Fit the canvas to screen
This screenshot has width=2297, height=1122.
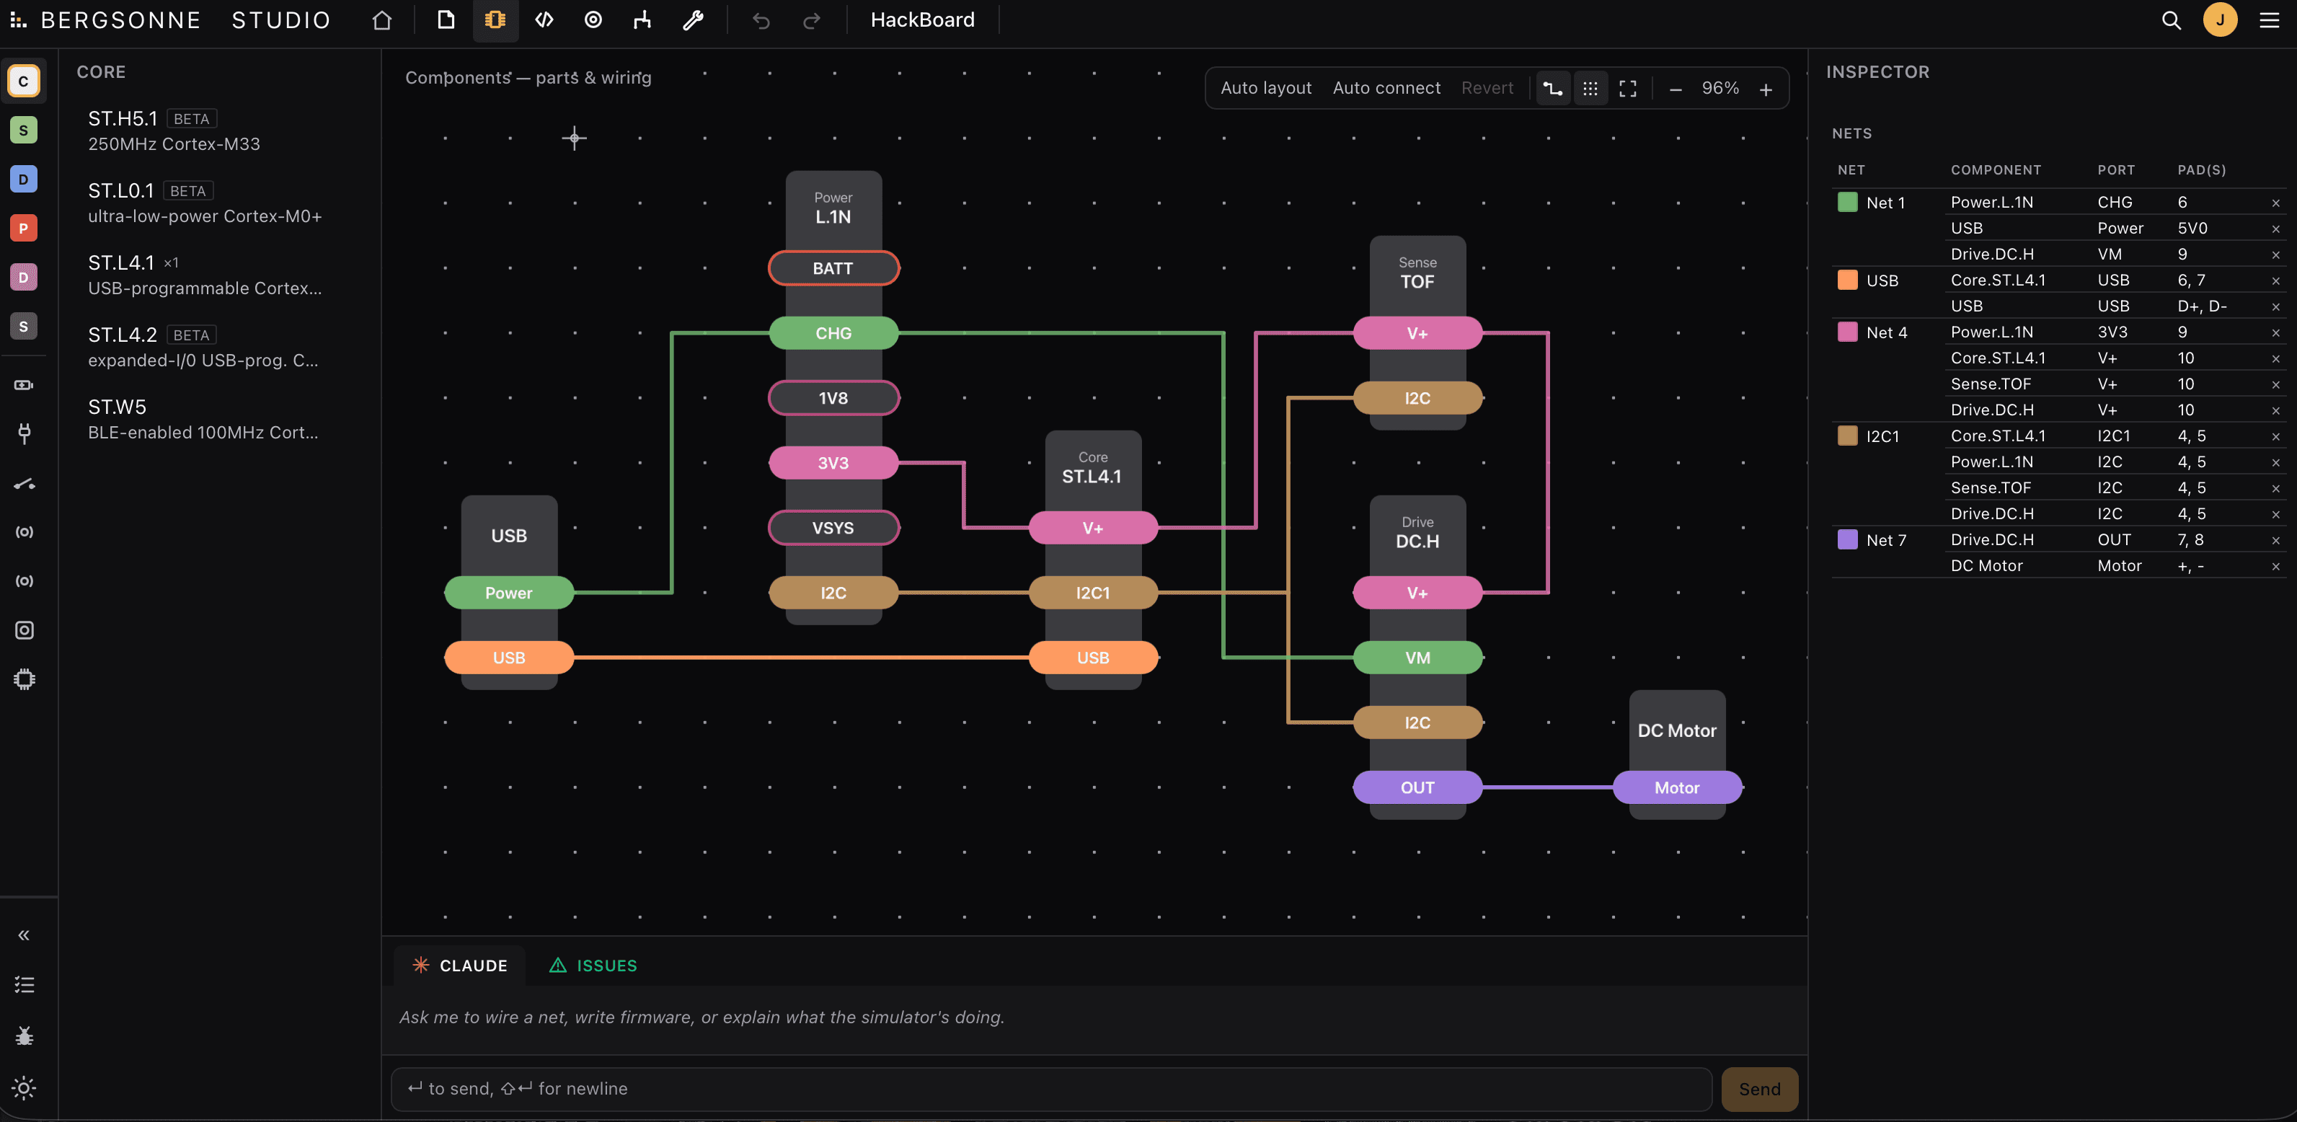coord(1627,88)
